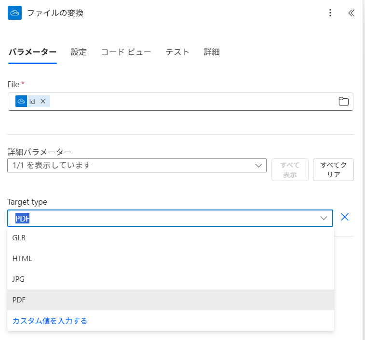365x340 pixels.
Task: Open the three-dot more options menu
Action: 330,13
